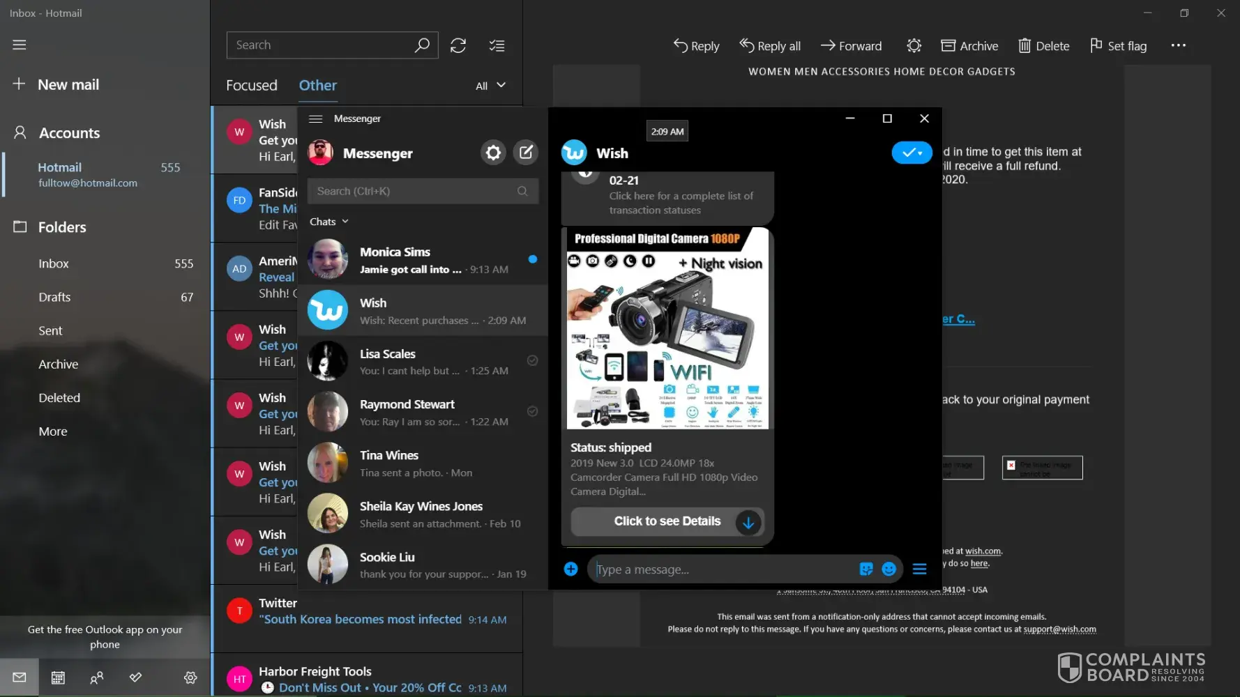Compose a new Messenger message

click(526, 153)
